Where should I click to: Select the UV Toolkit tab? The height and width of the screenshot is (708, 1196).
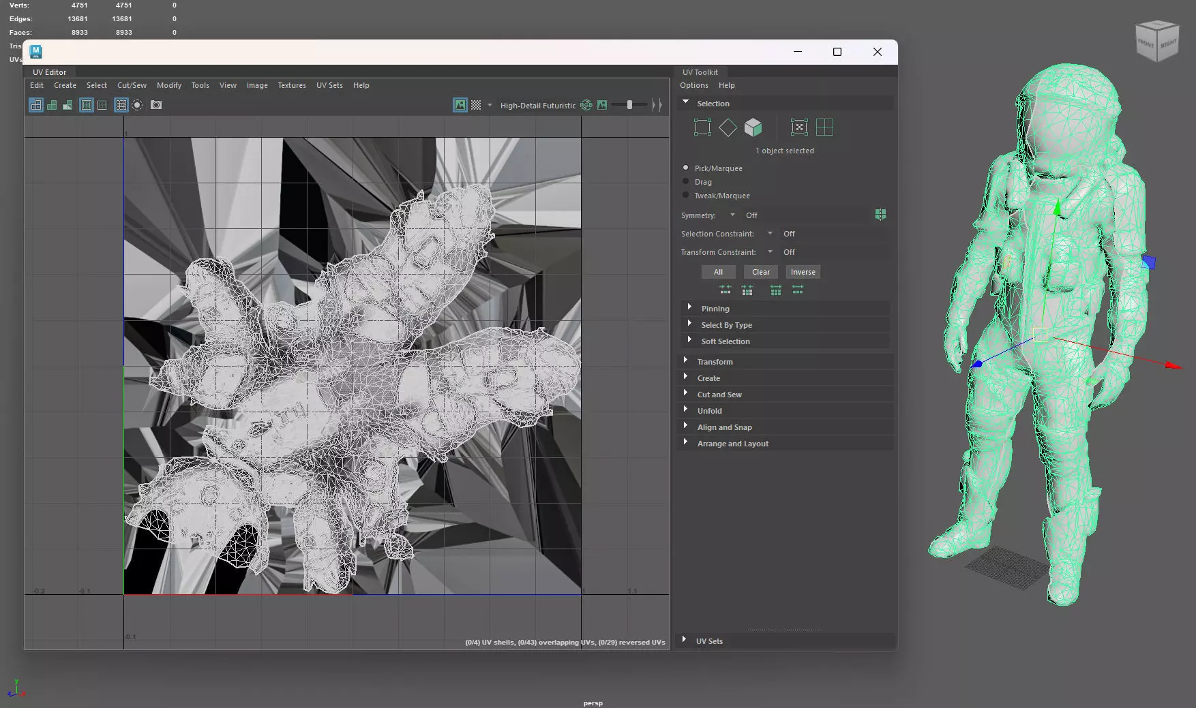[700, 72]
